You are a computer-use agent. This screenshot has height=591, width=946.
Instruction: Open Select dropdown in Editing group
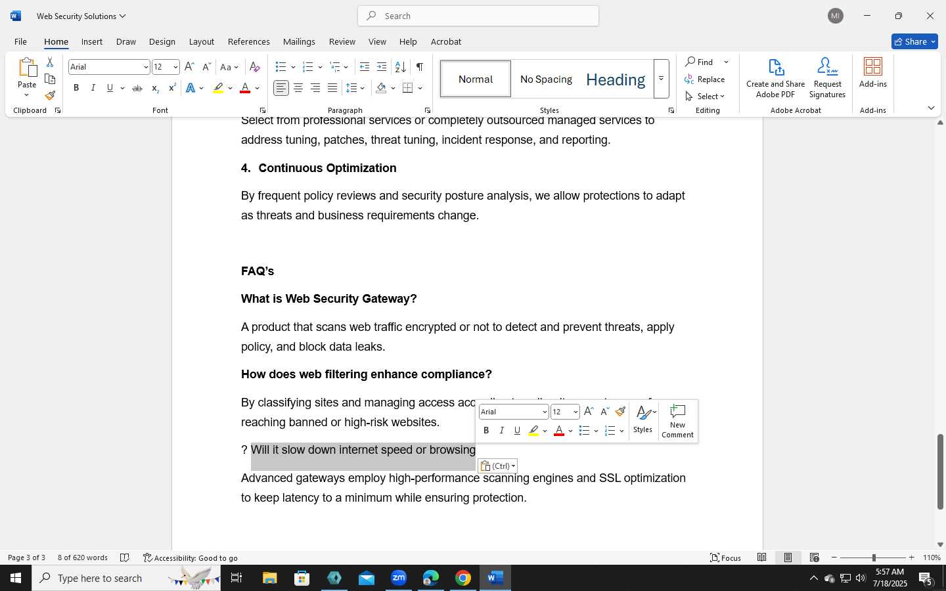[x=705, y=97]
